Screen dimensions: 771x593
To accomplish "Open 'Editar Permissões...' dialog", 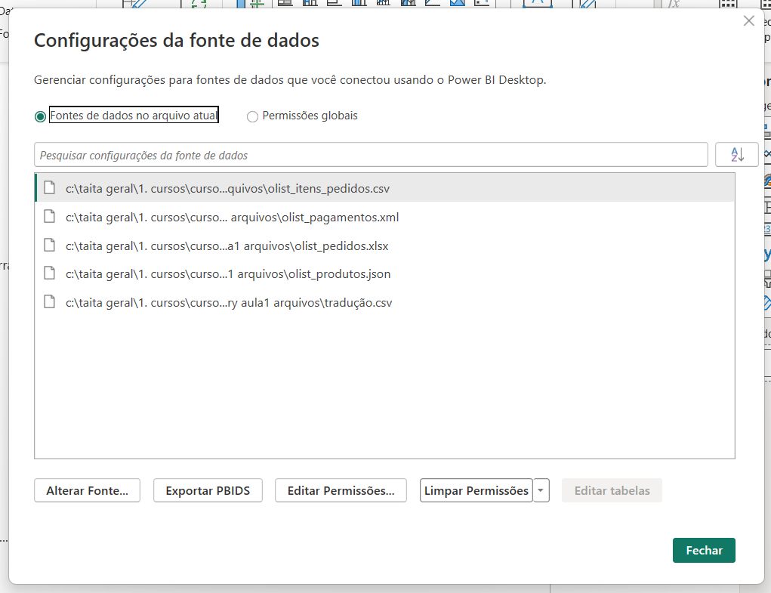I will [341, 490].
